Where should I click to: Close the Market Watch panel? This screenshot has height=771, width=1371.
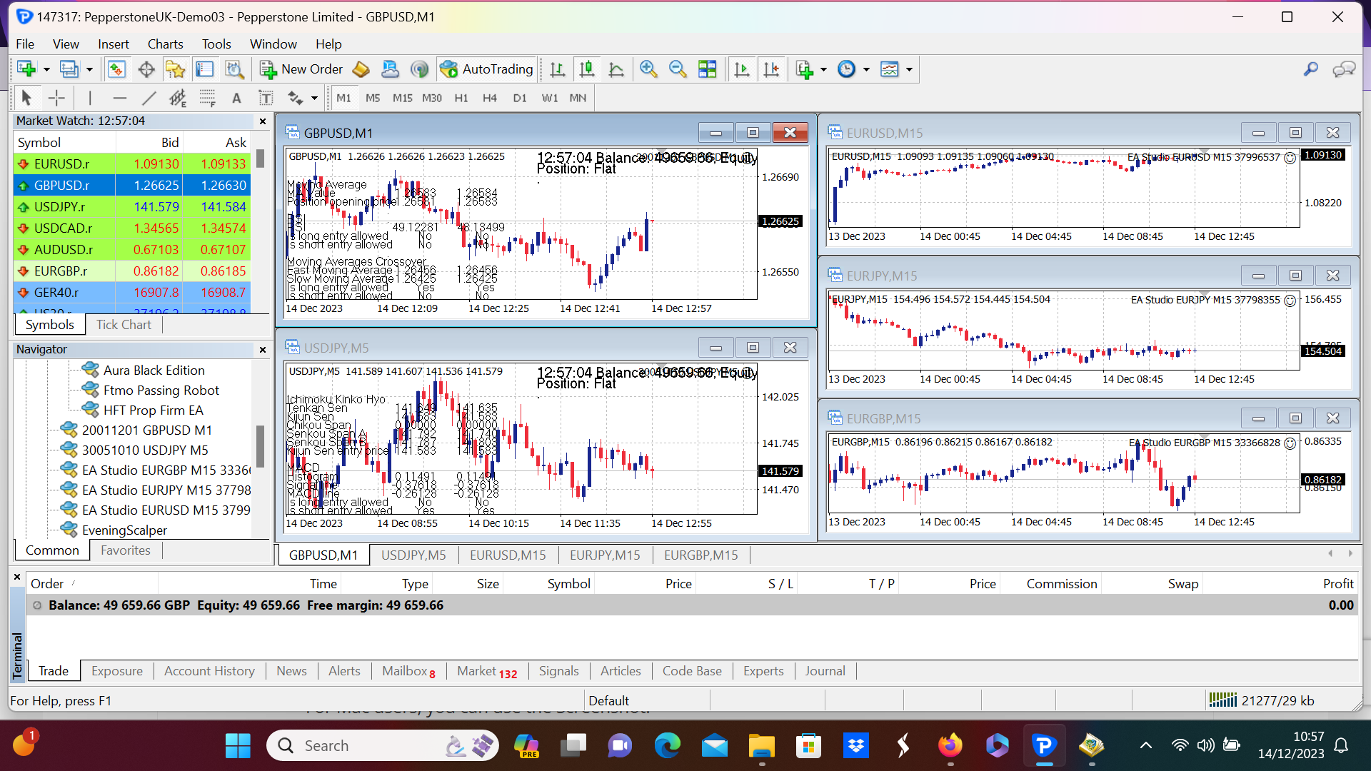coord(263,121)
